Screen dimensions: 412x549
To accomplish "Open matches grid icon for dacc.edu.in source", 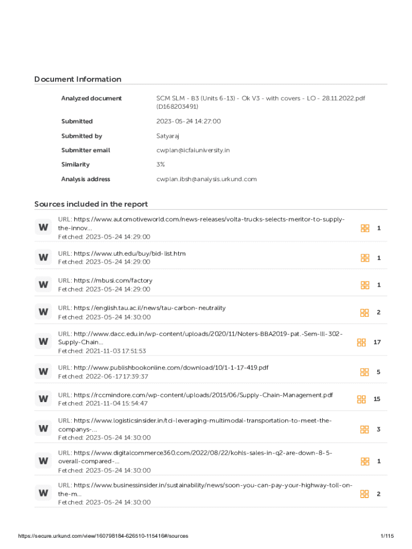I will 362,342.
